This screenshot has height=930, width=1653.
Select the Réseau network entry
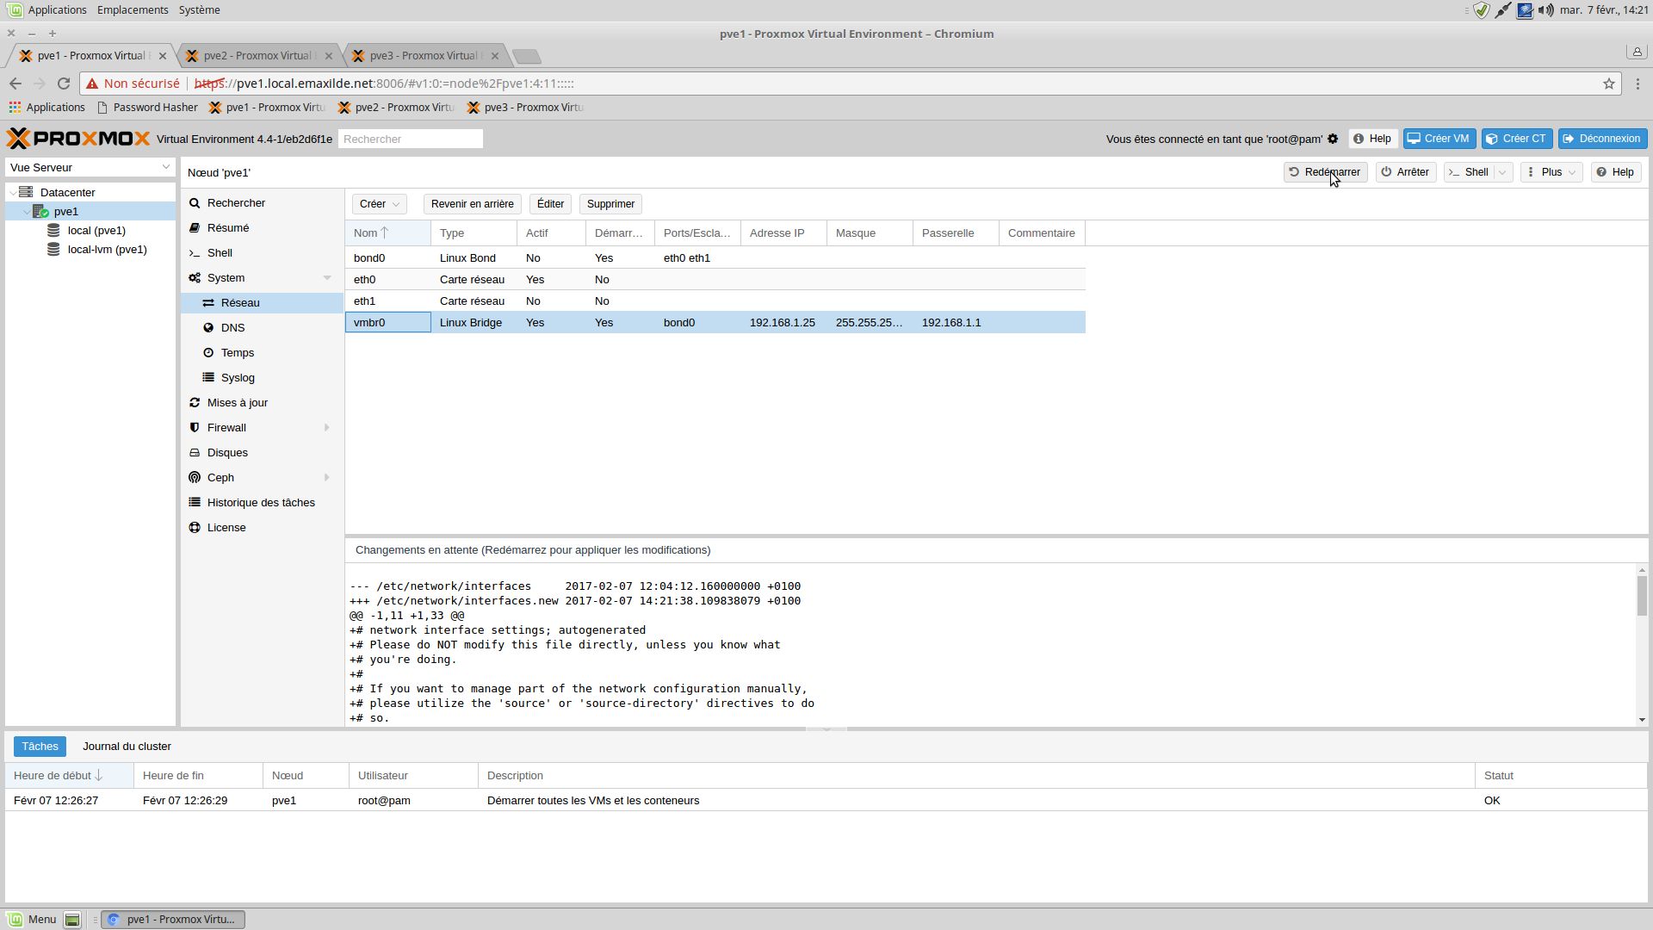click(x=262, y=303)
